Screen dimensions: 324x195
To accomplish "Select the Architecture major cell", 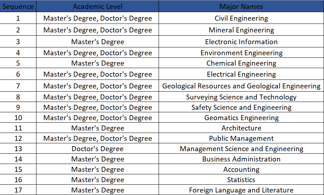I will pos(241,128).
